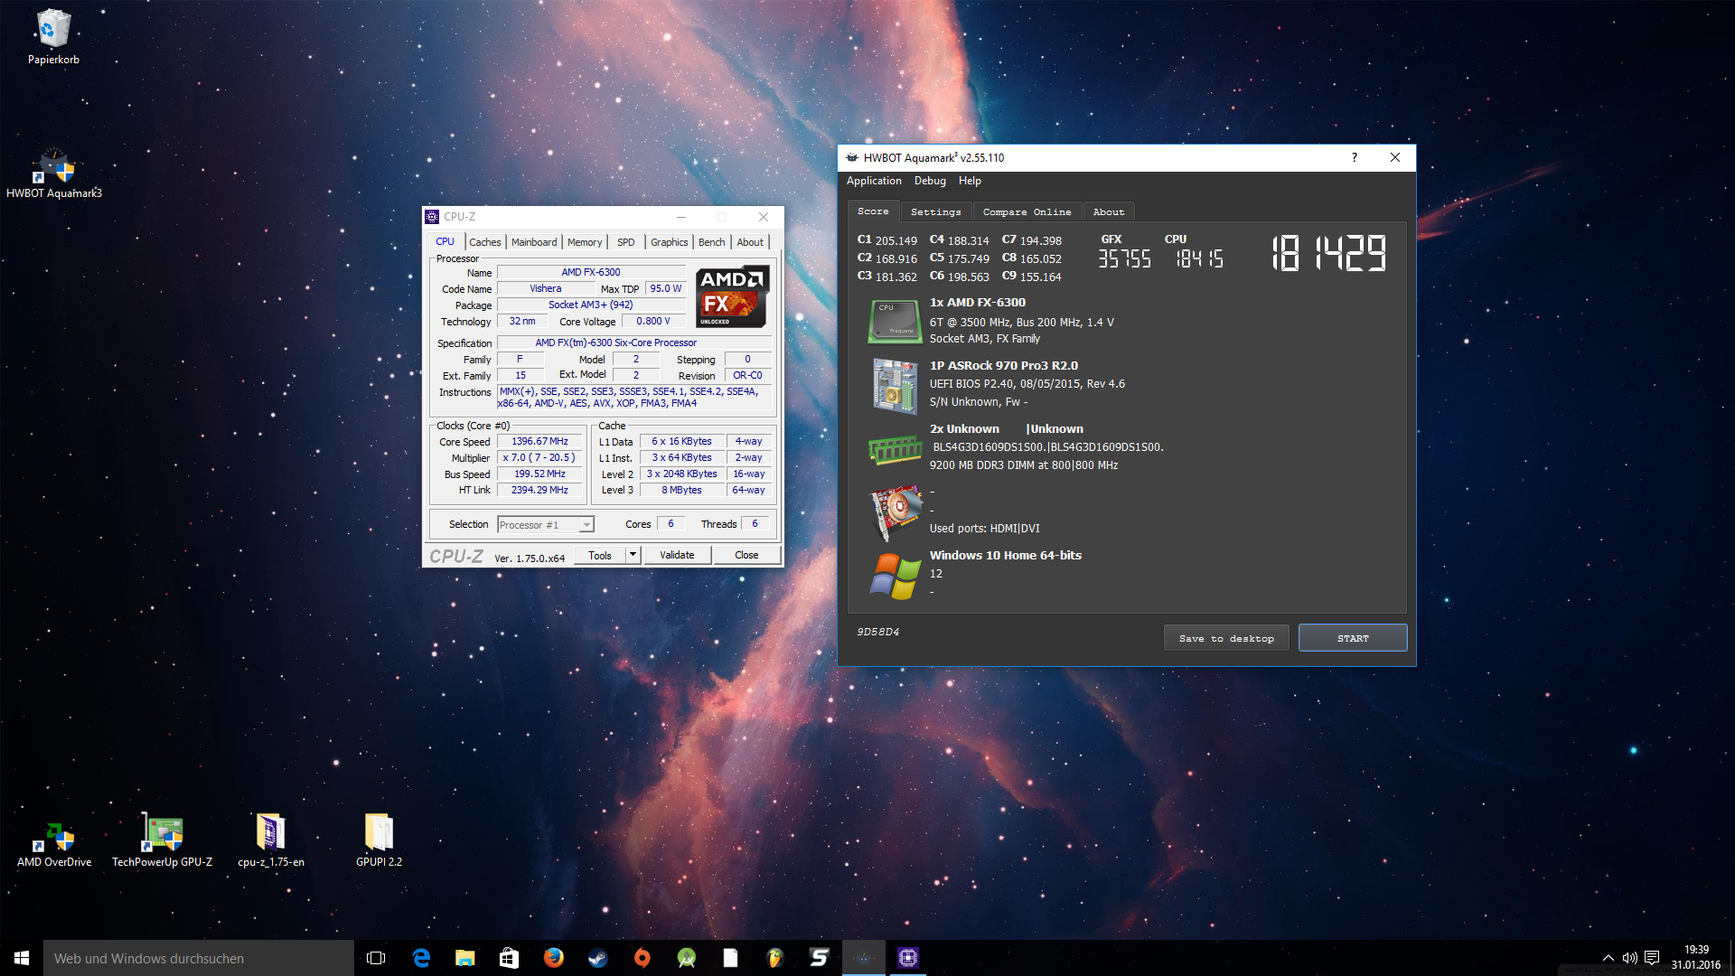
Task: Open the Tools dropdown arrow in CPU-Z
Action: pyautogui.click(x=633, y=555)
